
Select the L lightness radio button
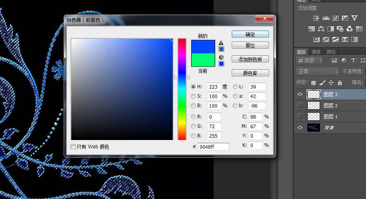pyautogui.click(x=235, y=87)
